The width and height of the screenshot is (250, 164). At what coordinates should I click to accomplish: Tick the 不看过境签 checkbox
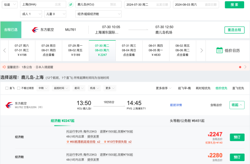[19, 88]
